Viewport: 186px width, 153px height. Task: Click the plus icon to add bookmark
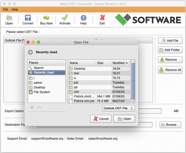pos(32,107)
